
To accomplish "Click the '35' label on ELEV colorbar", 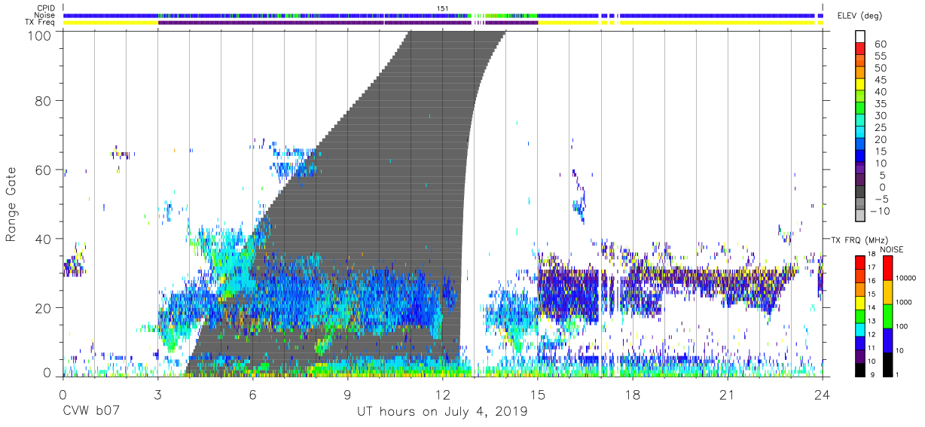I will [x=881, y=104].
